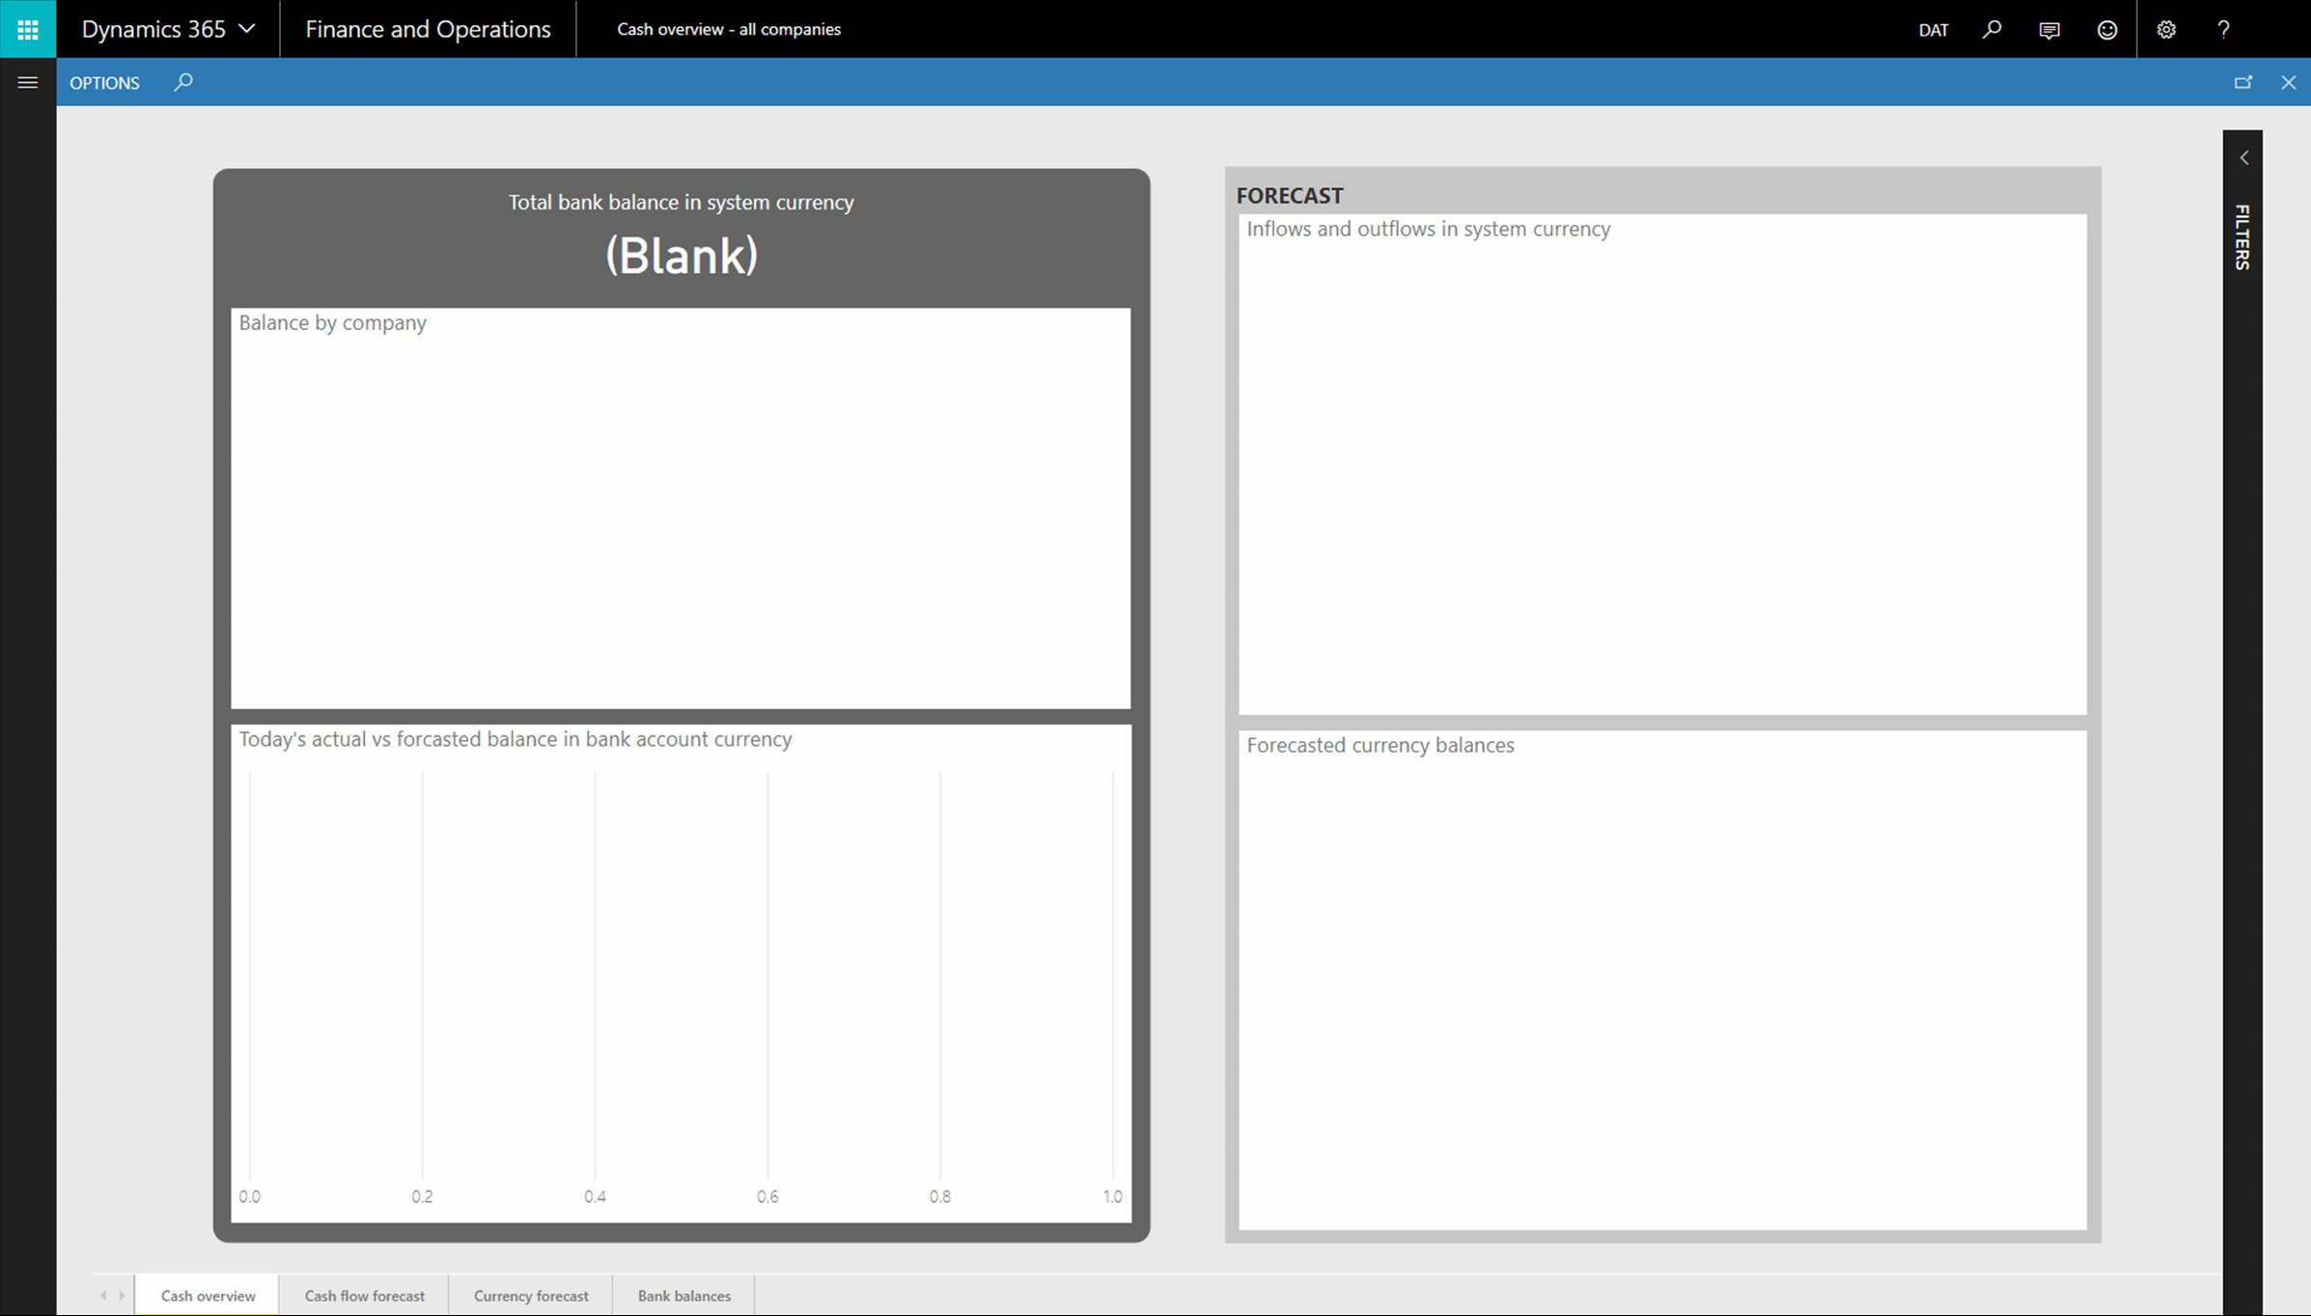The height and width of the screenshot is (1316, 2311).
Task: Open the Office app launcher waffle icon
Action: pos(27,29)
